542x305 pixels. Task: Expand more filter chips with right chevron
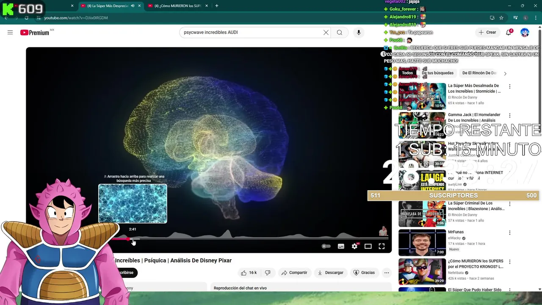pyautogui.click(x=505, y=73)
